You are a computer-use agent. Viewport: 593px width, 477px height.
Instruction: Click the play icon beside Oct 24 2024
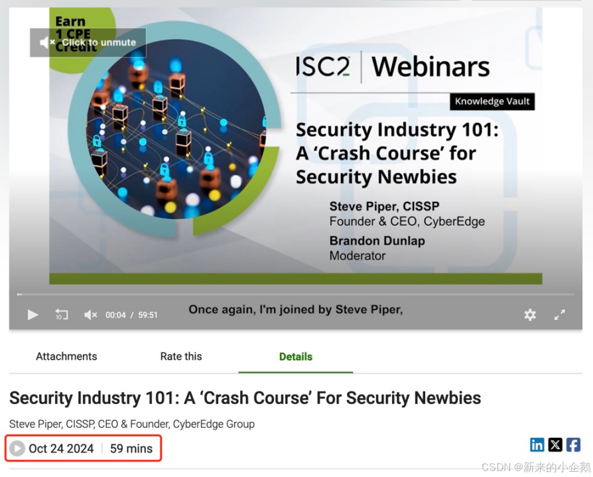click(x=17, y=449)
